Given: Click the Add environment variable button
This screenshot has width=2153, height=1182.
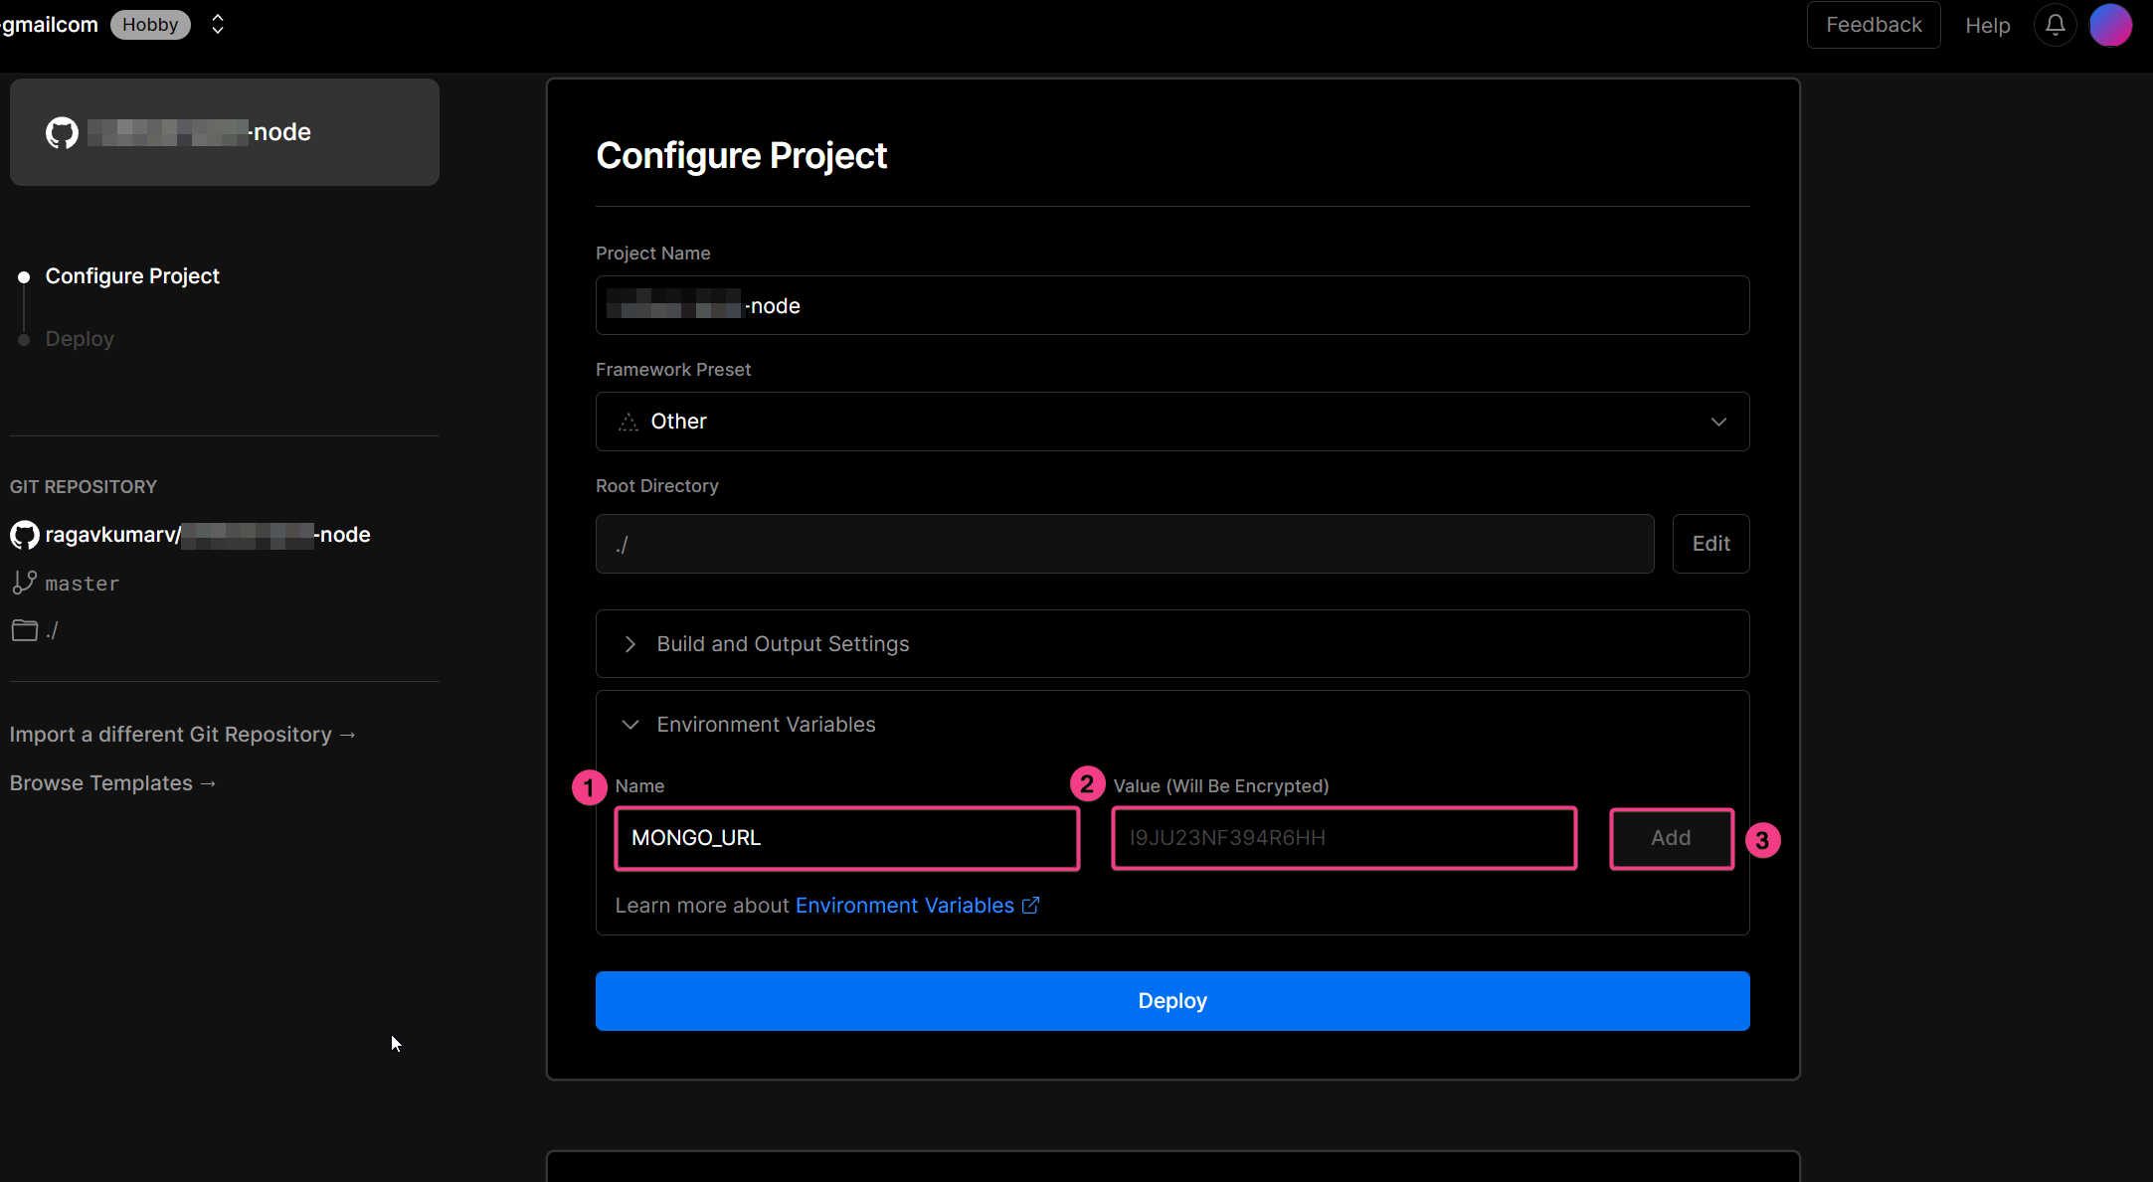Looking at the screenshot, I should [x=1671, y=838].
